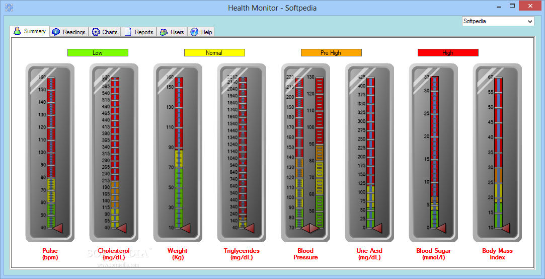This screenshot has height=279, width=545.
Task: Click the Triglycerides thermometer bar
Action: click(243, 153)
